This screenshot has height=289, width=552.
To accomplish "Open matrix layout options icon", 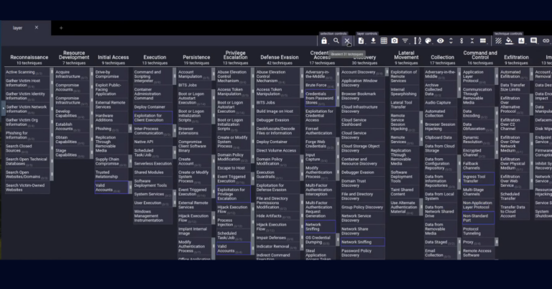I will [x=483, y=41].
